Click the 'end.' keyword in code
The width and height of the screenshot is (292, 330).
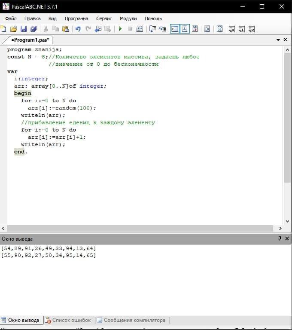(21, 152)
